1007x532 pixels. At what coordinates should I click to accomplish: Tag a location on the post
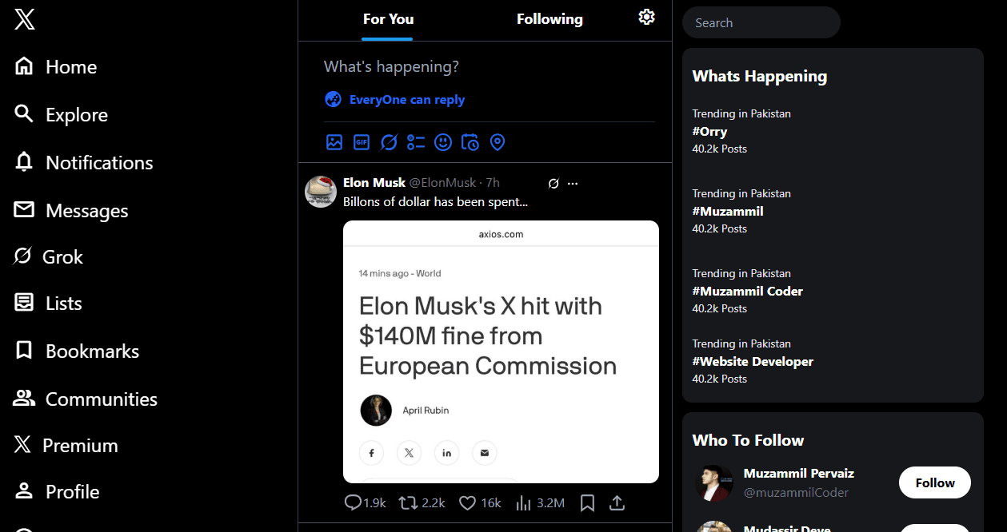pos(498,142)
